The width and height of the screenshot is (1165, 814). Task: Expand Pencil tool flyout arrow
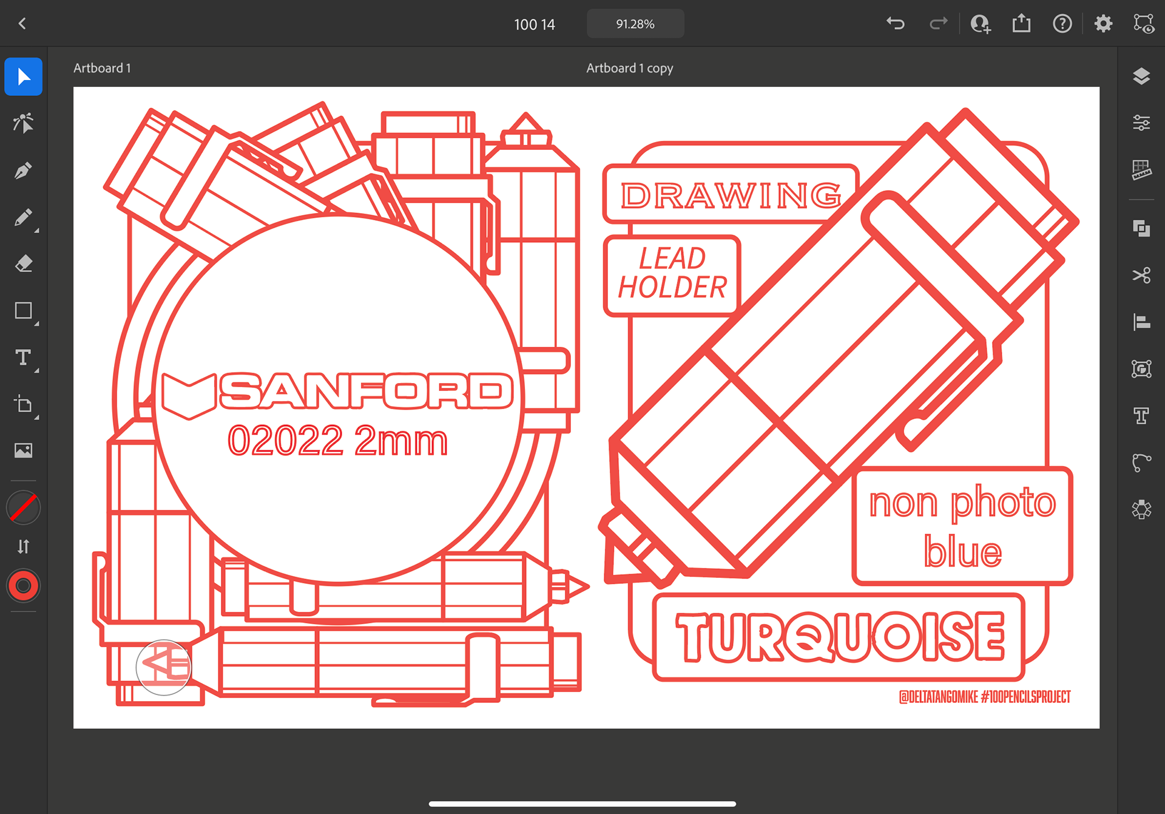(37, 231)
